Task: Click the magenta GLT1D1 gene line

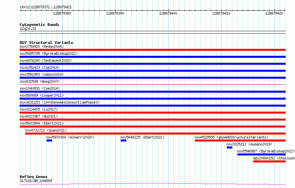Action: pos(152,184)
